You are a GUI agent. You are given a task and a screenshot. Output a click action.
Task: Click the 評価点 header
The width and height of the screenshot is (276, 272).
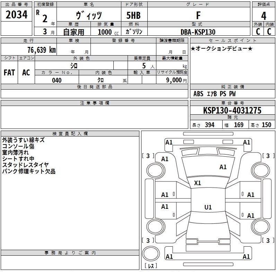point(264,5)
